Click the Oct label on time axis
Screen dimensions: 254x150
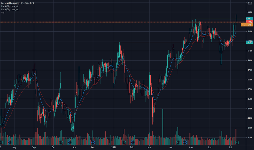pyautogui.click(x=53, y=147)
